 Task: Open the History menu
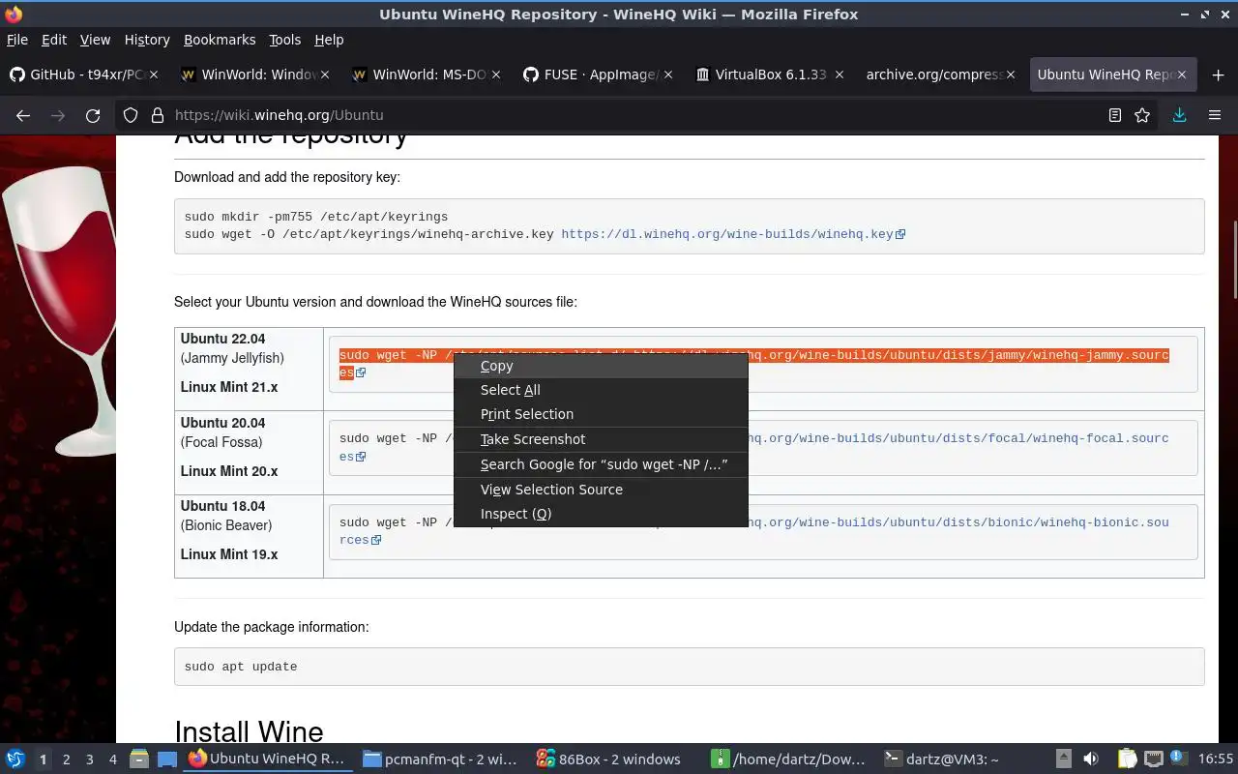tap(147, 40)
